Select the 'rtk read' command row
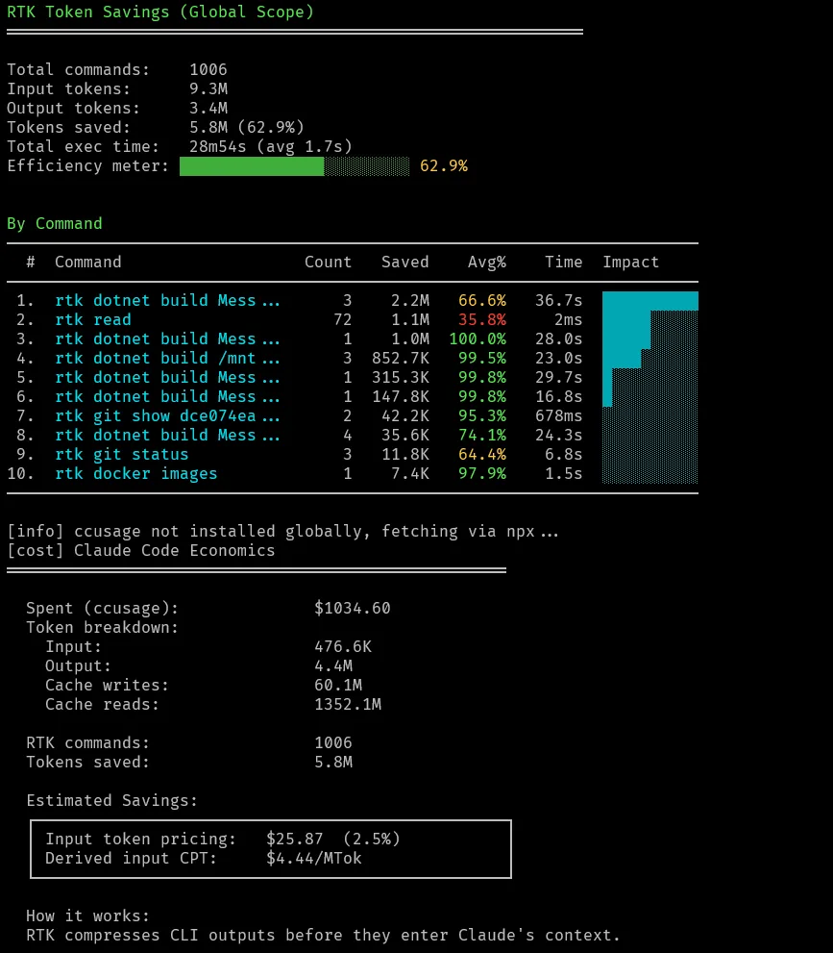 click(92, 319)
